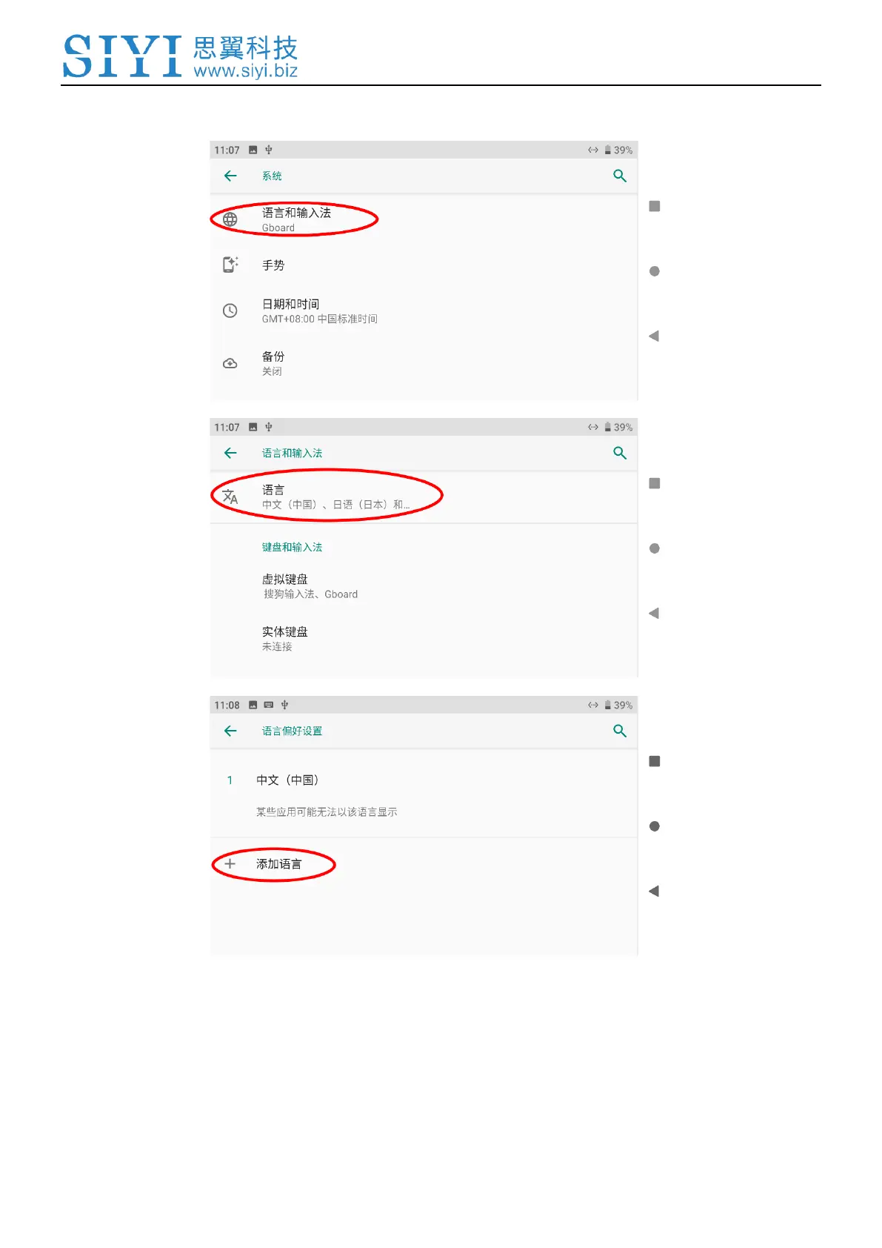The image size is (882, 1248).
Task: Tap the SIYI logo in the page header
Action: click(x=181, y=56)
